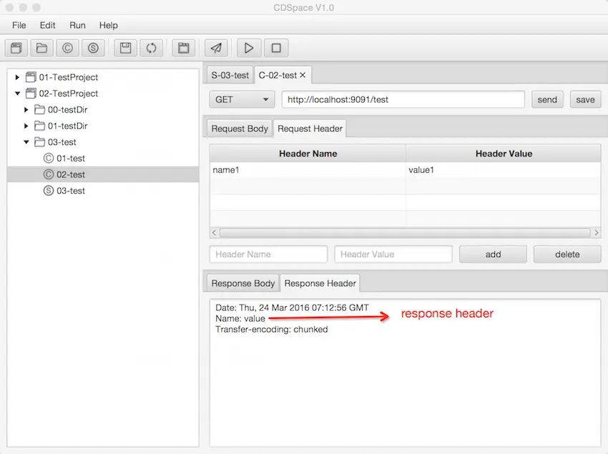
Task: Click the 01-TestProject project icon
Action: point(31,77)
